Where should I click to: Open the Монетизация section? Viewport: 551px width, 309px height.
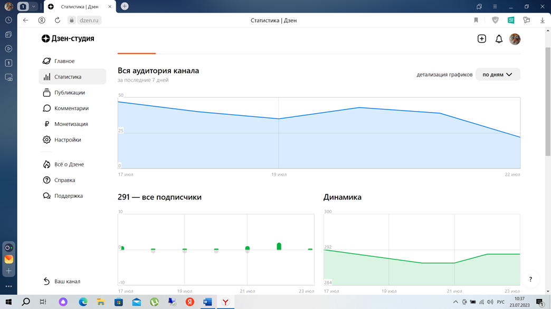tap(65, 124)
